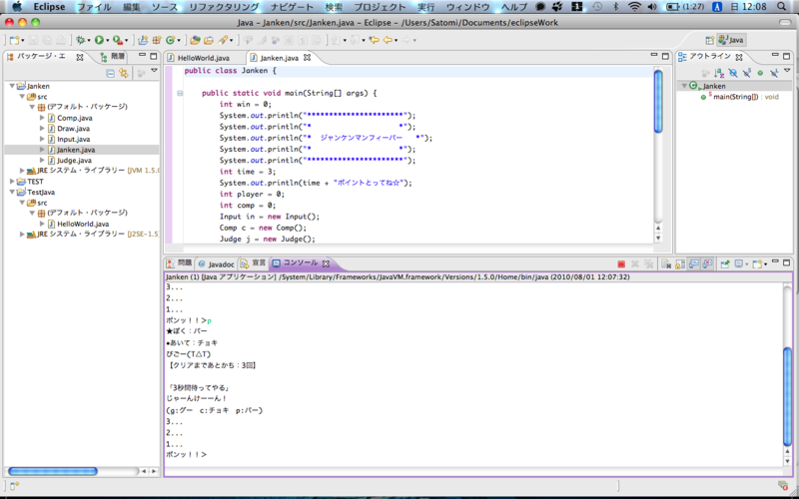Image resolution: width=799 pixels, height=499 pixels.
Task: Select the Janken.java editor tab
Action: click(280, 58)
